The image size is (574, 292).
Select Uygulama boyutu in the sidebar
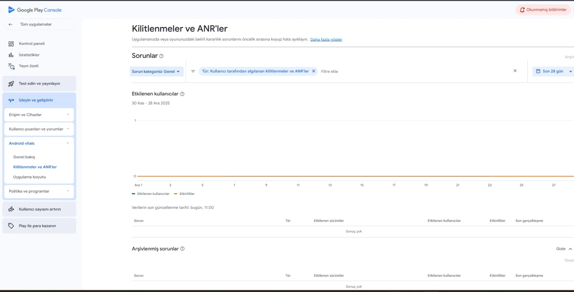(x=29, y=177)
